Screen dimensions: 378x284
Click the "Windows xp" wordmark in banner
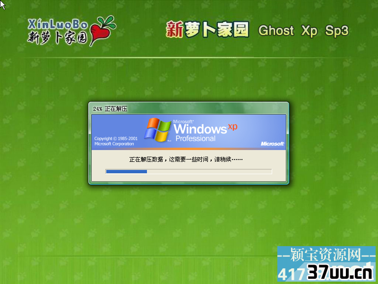[x=206, y=128]
